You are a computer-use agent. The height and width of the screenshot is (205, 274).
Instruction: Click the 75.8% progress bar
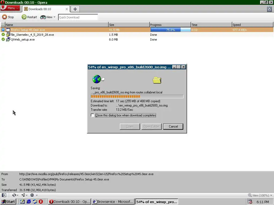pos(170,30)
